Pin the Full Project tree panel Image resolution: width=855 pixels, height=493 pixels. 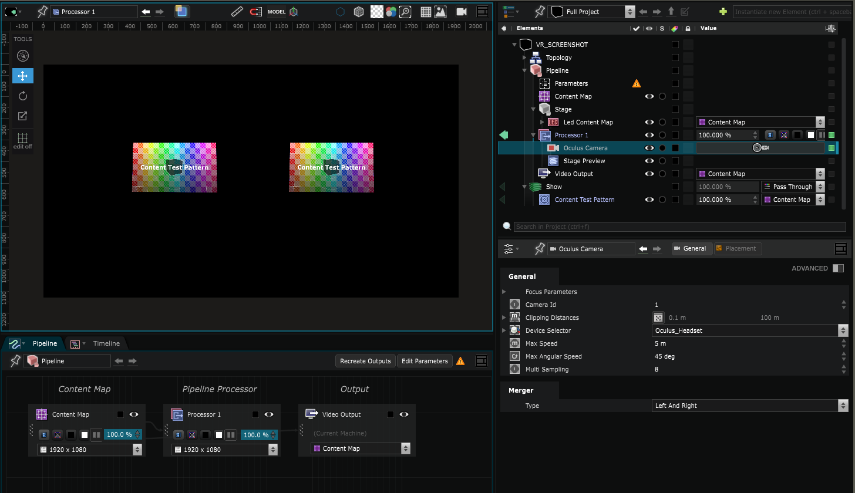click(540, 12)
